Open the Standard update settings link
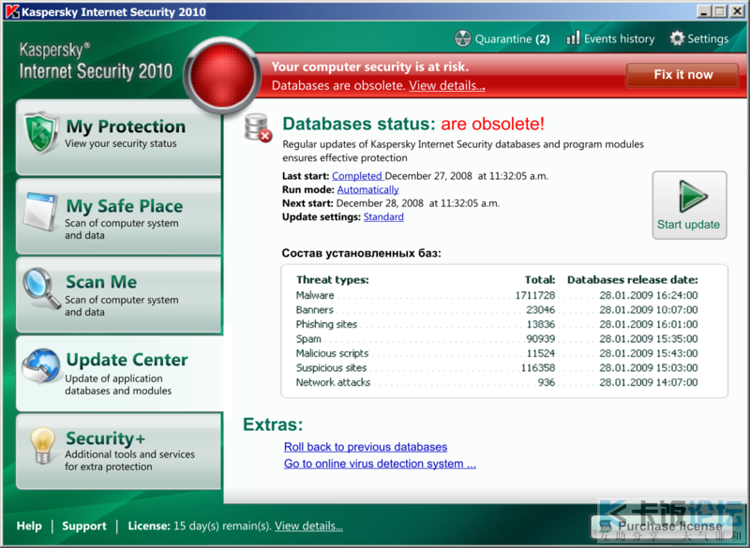The height and width of the screenshot is (548, 750). 383,217
